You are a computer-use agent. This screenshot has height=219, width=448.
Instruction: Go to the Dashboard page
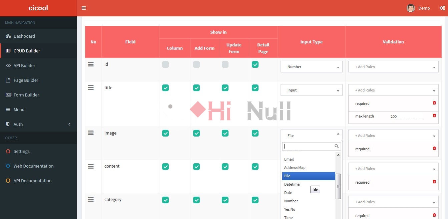coord(38,36)
